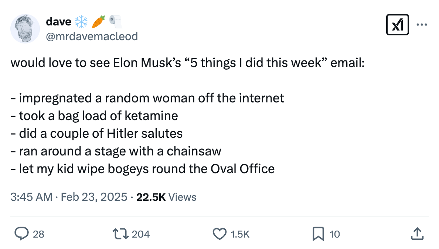Viewport: 439px width, 249px height.
Task: Open share options via upload arrow icon
Action: (x=417, y=234)
